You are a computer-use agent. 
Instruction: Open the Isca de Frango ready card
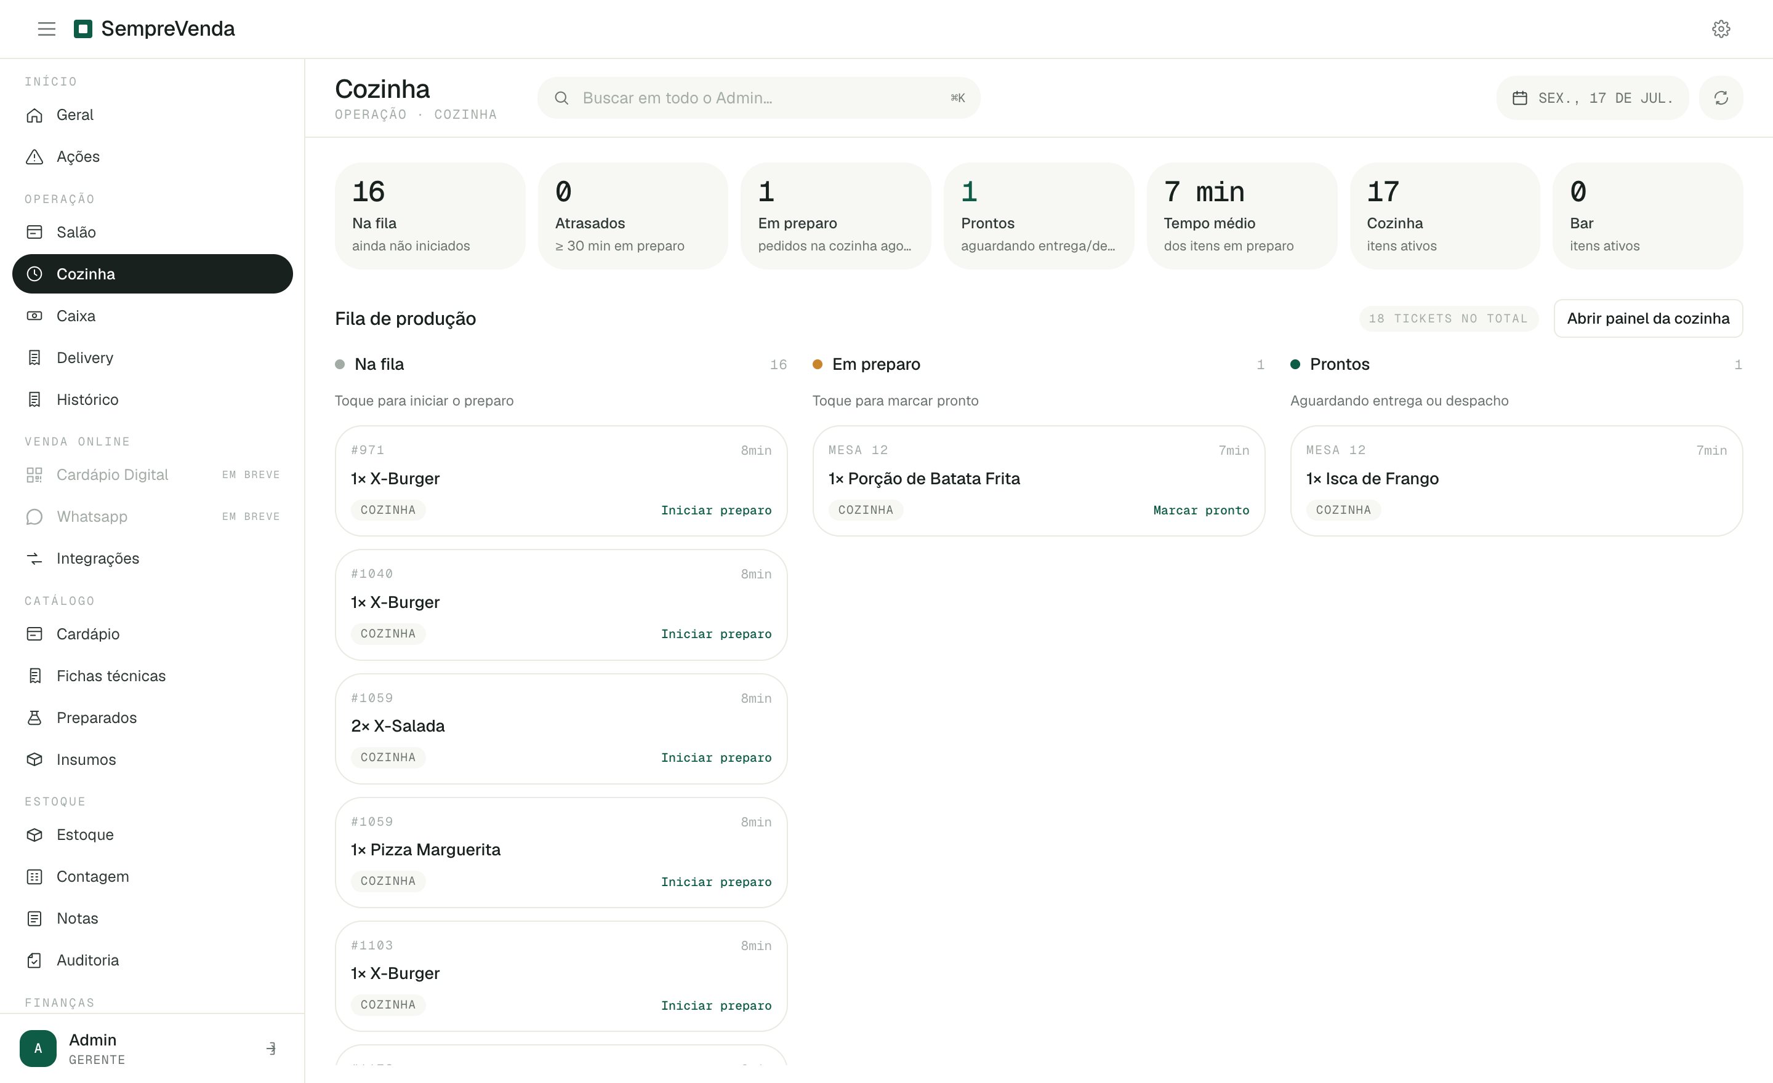(1516, 481)
